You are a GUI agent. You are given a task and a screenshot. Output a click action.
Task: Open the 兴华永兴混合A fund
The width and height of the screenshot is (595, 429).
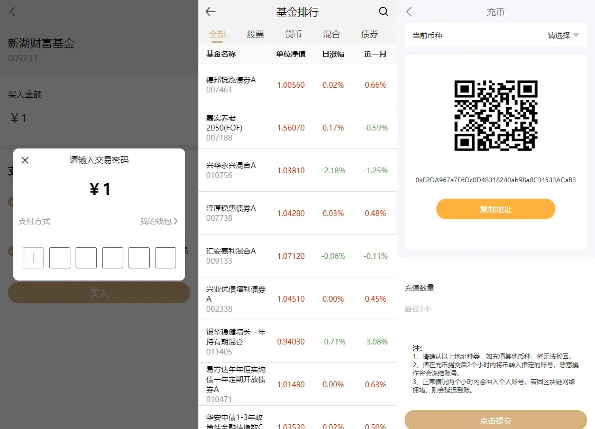(x=297, y=171)
